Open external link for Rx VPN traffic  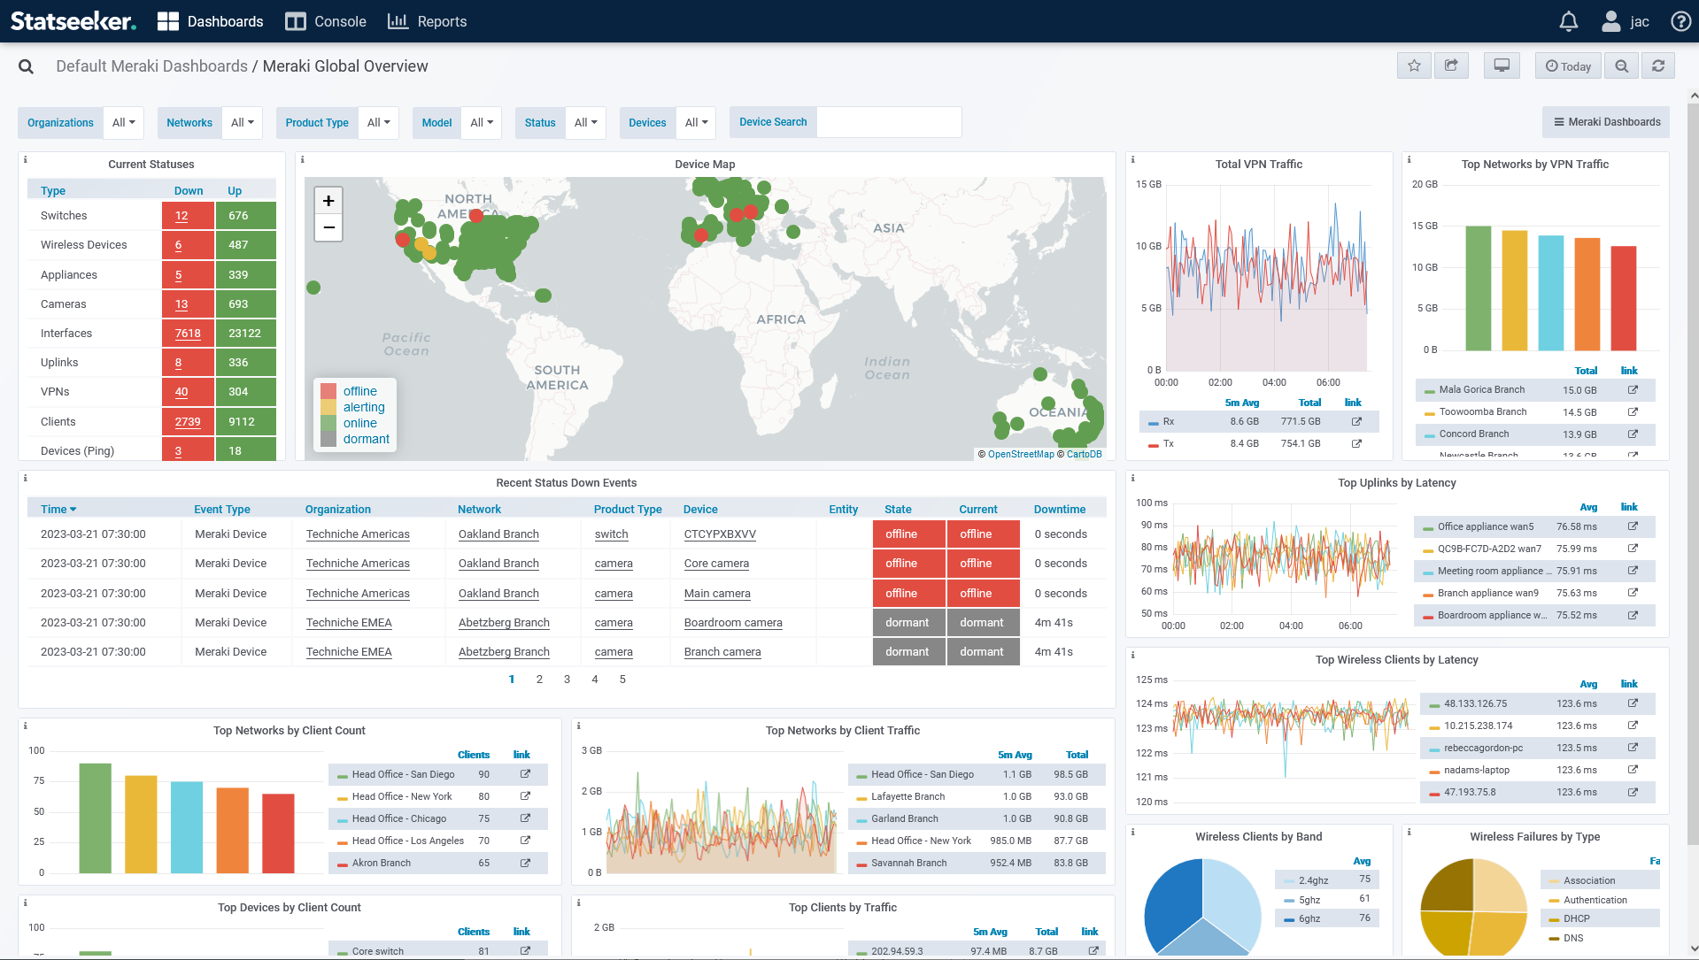[x=1356, y=421]
